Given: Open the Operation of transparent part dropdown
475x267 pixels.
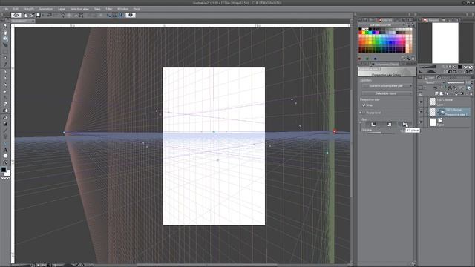Looking at the screenshot, I should [387, 86].
